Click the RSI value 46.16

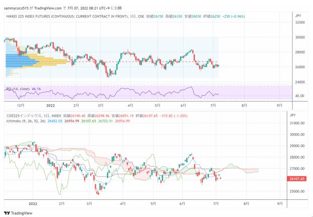[x=36, y=89]
